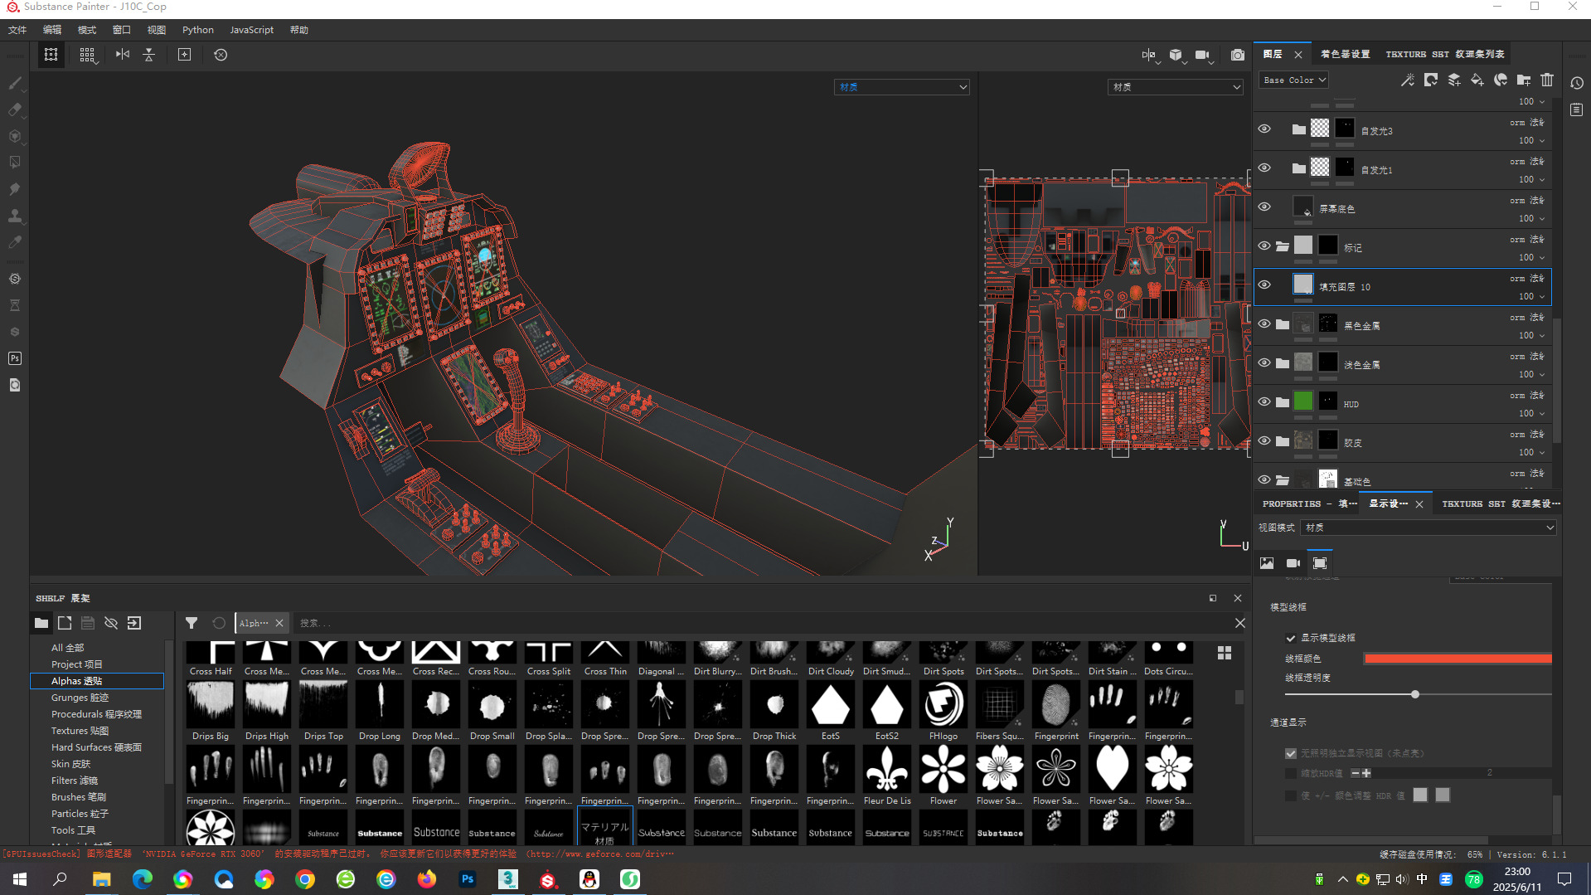Add an effect with the magic wand icon

point(1408,80)
